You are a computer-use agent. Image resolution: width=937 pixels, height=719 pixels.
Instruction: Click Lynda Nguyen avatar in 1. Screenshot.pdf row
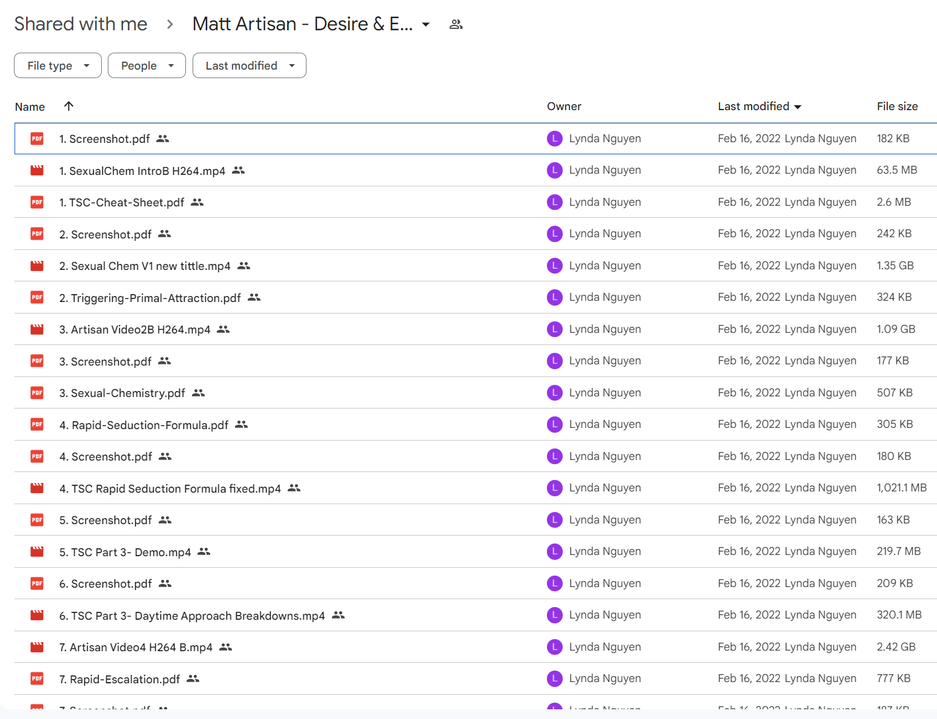[555, 139]
